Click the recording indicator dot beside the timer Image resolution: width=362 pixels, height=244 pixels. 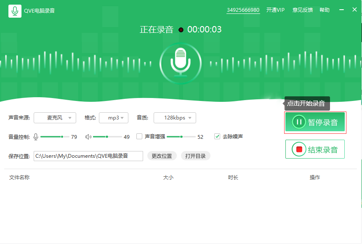coord(181,29)
